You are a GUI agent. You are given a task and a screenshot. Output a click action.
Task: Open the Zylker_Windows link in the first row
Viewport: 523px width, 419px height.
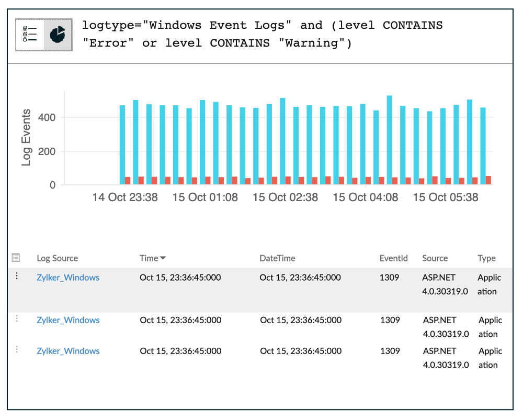click(68, 278)
